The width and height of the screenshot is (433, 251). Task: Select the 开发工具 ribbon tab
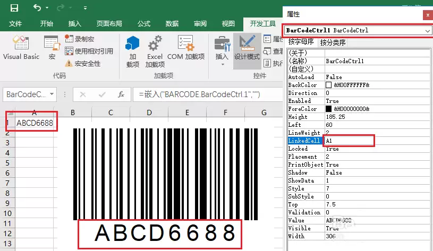pyautogui.click(x=262, y=24)
